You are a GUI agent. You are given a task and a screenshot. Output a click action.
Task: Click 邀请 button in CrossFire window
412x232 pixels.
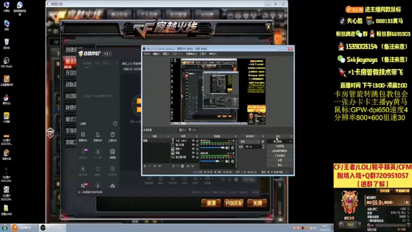coord(211,203)
